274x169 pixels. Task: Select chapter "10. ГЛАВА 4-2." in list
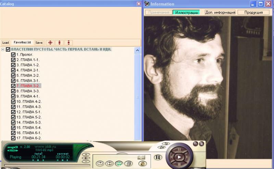[x=29, y=101]
